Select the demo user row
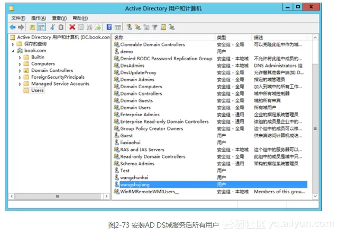 point(210,52)
